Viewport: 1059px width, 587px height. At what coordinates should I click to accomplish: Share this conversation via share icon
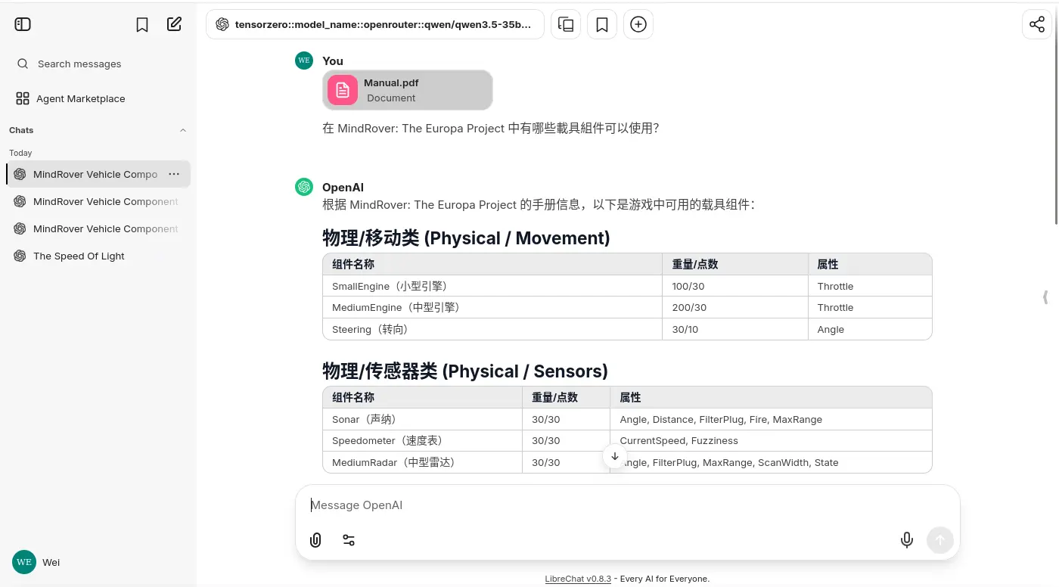click(1036, 24)
